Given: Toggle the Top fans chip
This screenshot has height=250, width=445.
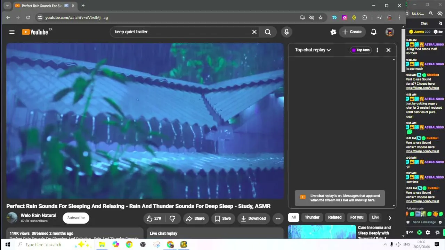Looking at the screenshot, I should 361,50.
